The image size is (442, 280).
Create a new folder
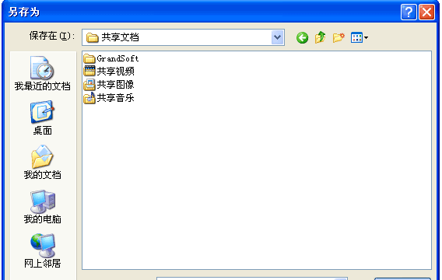[x=339, y=37]
